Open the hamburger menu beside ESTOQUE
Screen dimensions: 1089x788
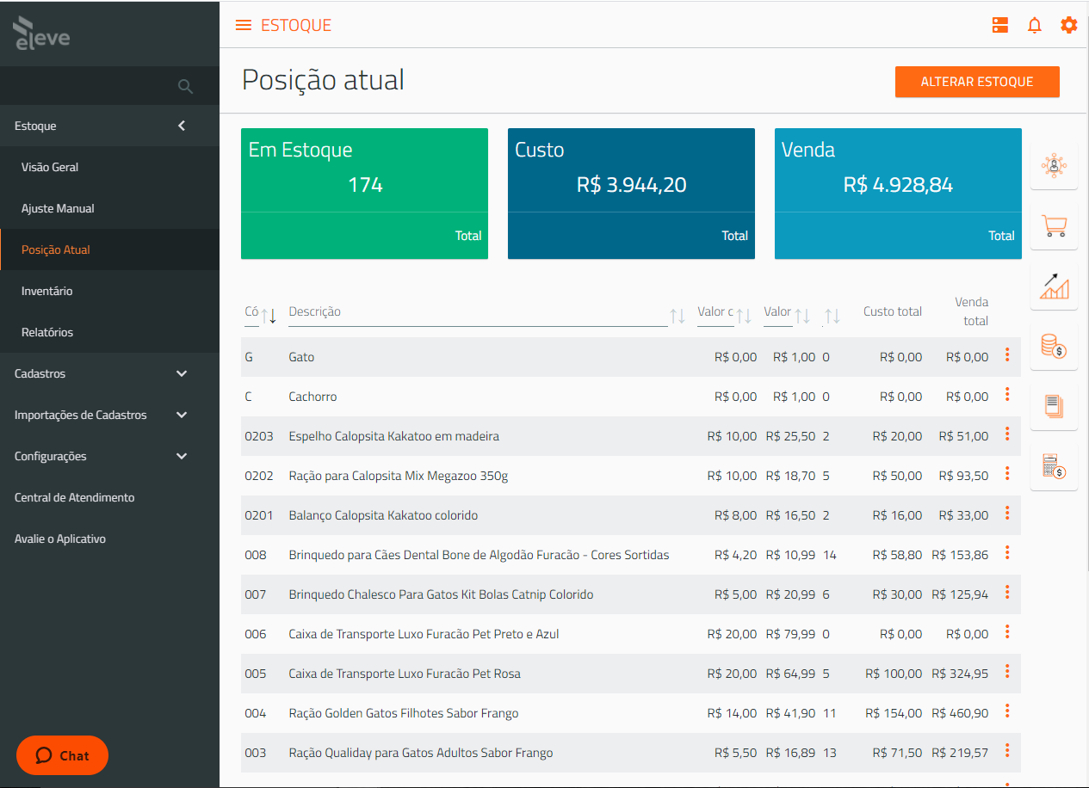tap(244, 26)
